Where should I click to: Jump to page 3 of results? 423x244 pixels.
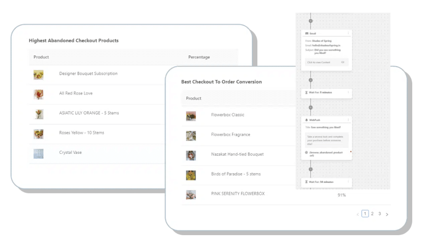(x=380, y=214)
